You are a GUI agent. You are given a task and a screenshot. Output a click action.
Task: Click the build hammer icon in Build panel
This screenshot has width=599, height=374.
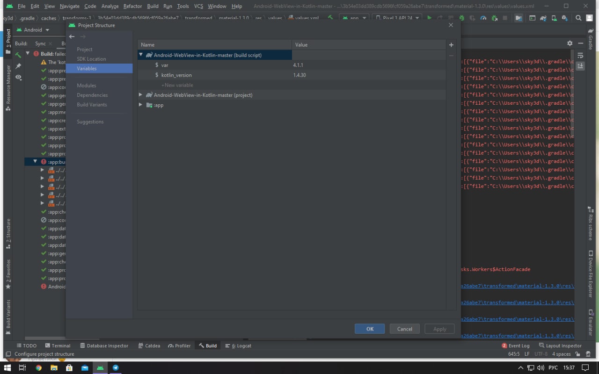[x=18, y=55]
